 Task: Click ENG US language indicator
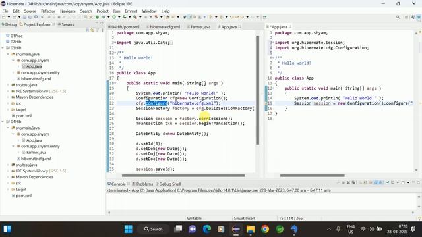pos(350,229)
